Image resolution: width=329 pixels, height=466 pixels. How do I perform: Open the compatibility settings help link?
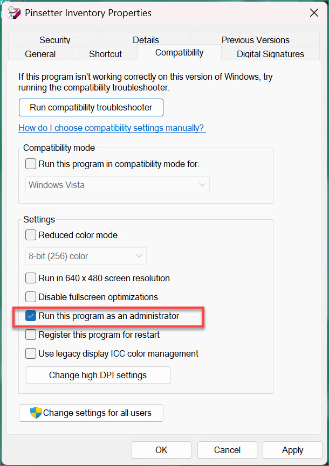pyautogui.click(x=112, y=128)
